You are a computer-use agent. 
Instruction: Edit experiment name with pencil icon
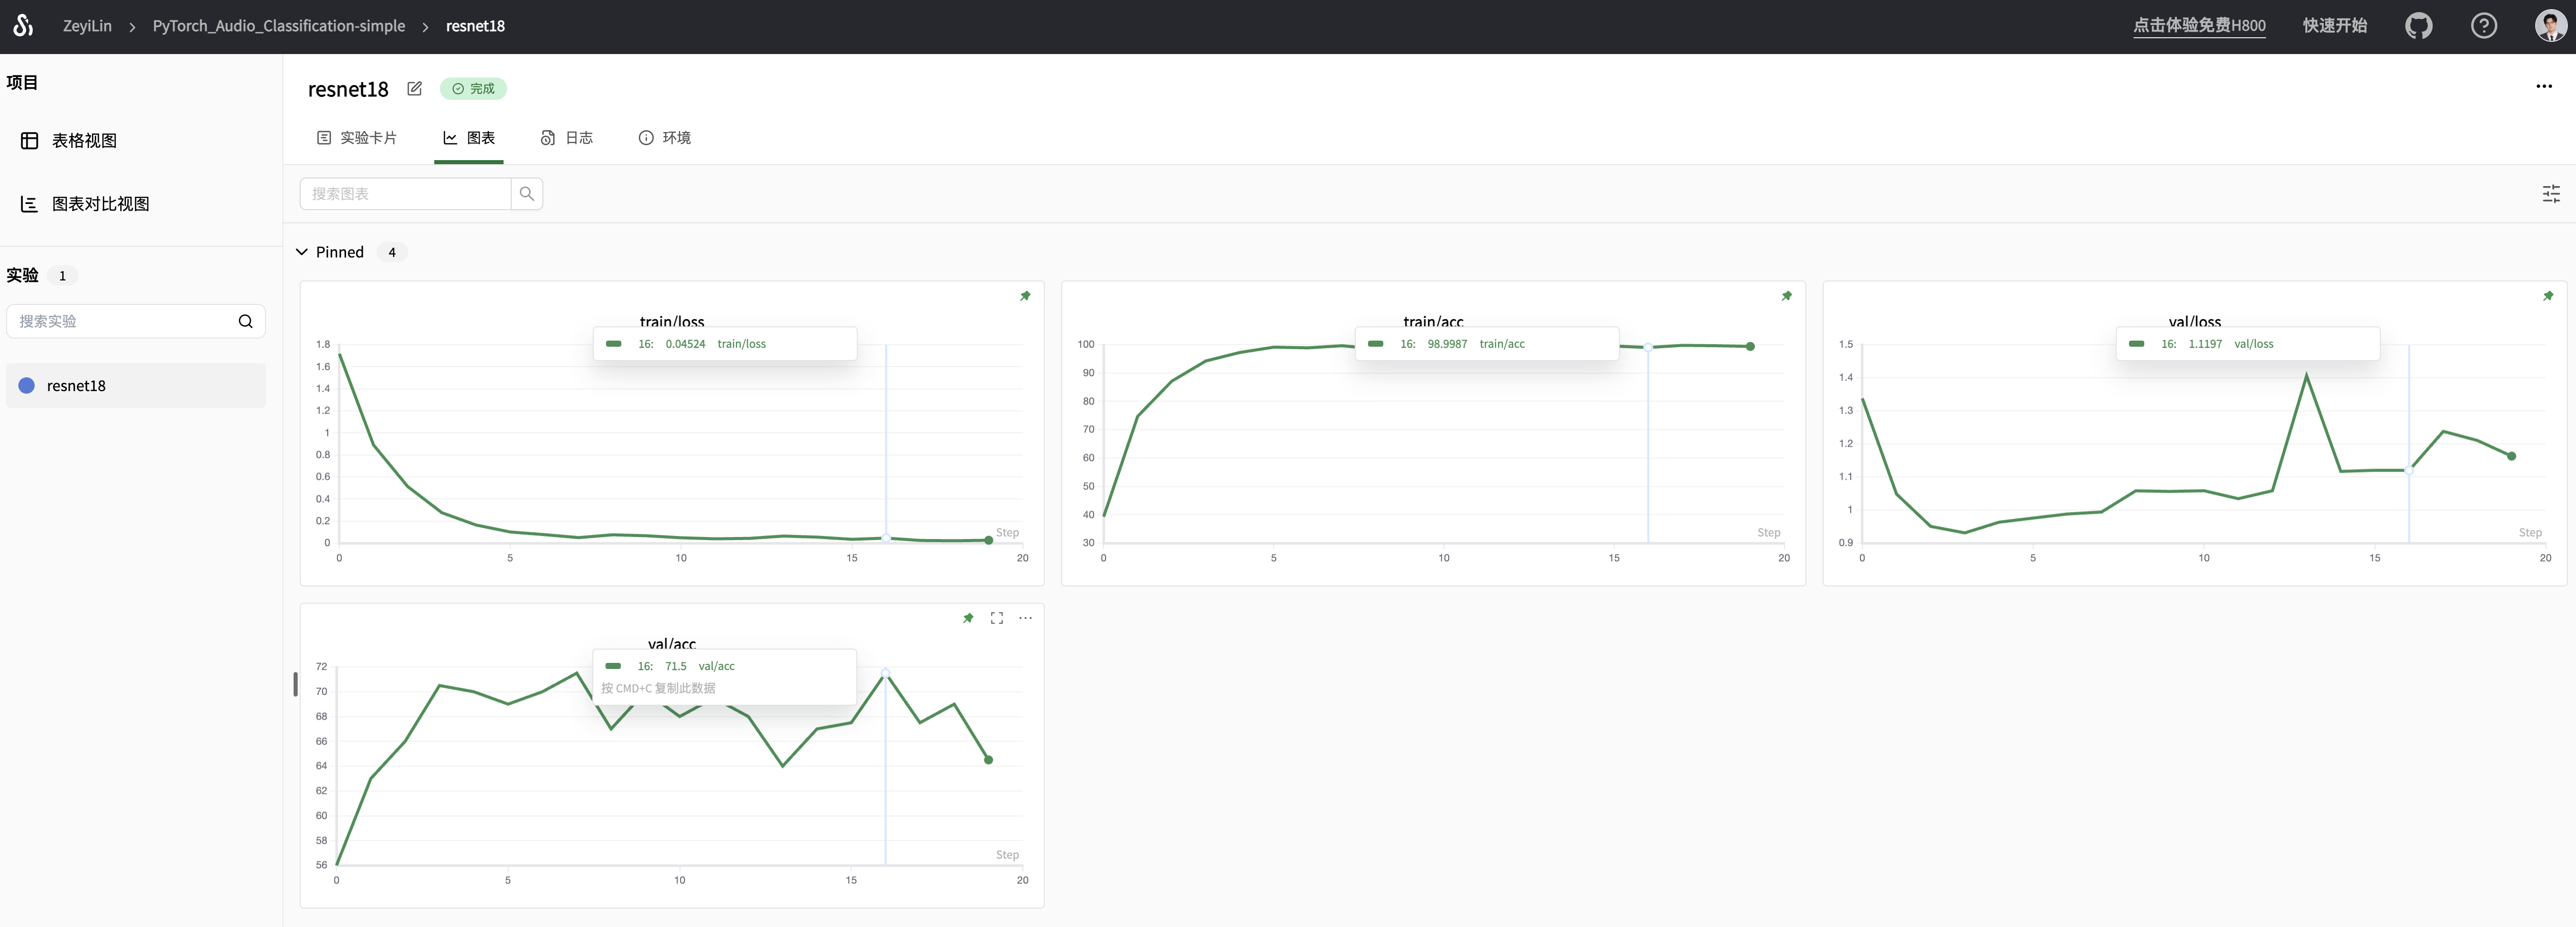[414, 89]
